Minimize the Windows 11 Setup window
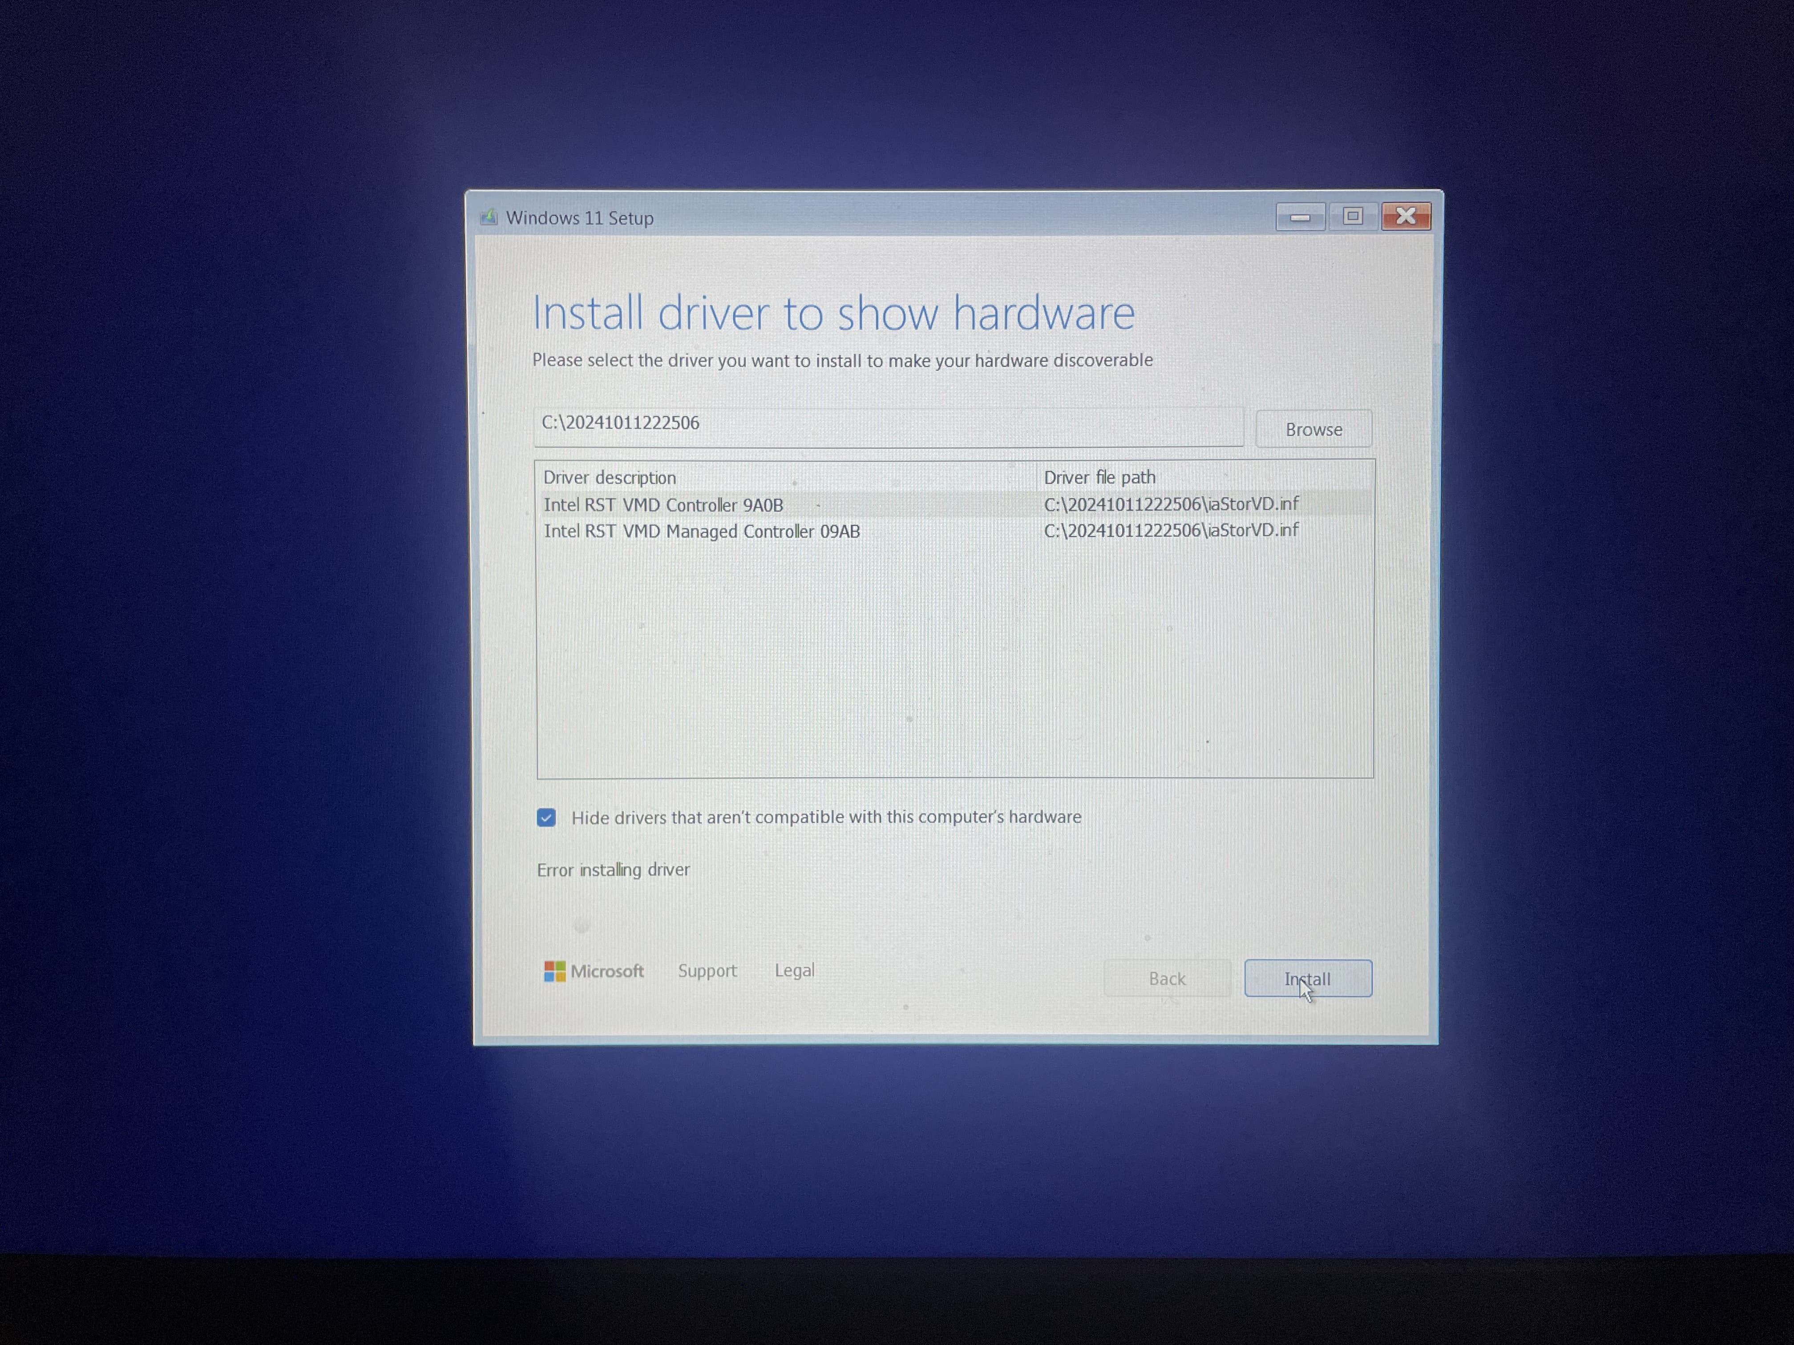1794x1345 pixels. (1300, 217)
